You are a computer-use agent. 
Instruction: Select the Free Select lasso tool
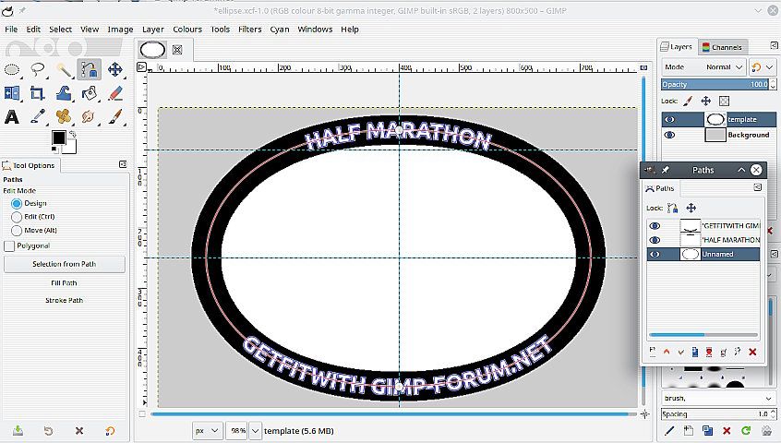[x=38, y=70]
